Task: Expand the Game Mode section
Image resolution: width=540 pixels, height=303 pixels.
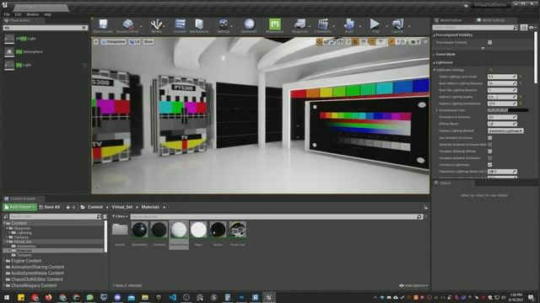Action: click(434, 54)
